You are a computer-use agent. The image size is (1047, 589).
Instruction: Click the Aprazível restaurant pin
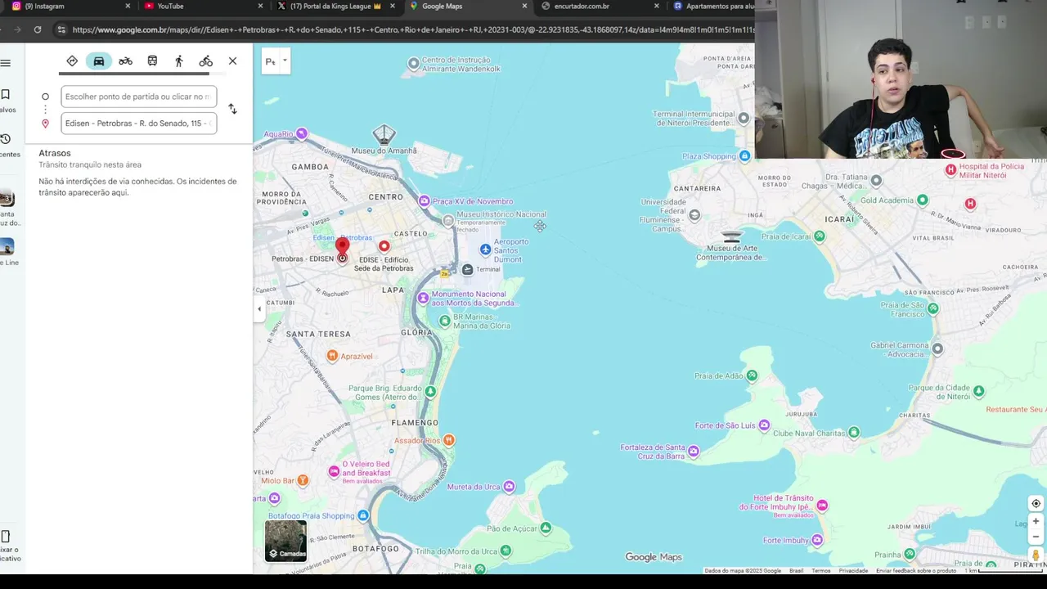pyautogui.click(x=332, y=356)
